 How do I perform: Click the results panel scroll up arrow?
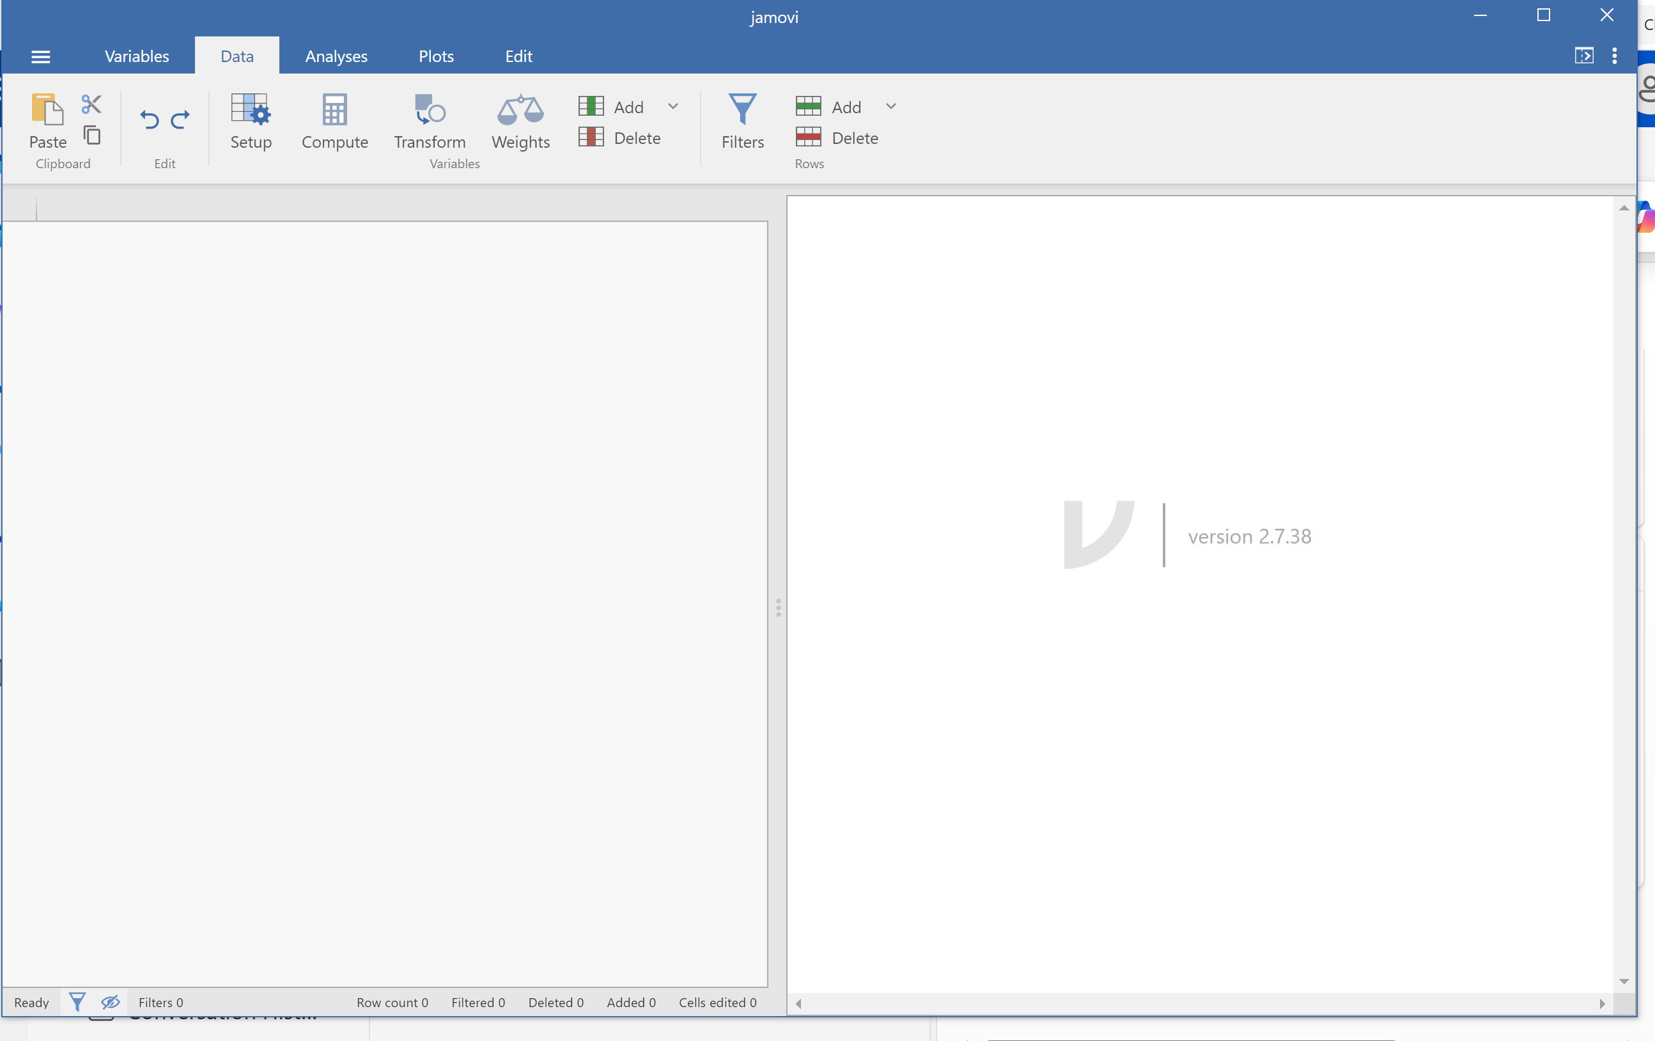coord(1624,208)
